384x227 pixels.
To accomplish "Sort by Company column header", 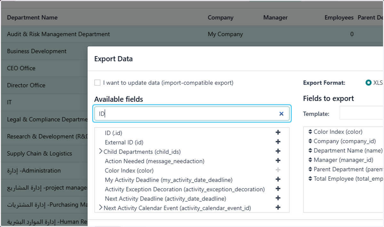I will click(x=220, y=18).
